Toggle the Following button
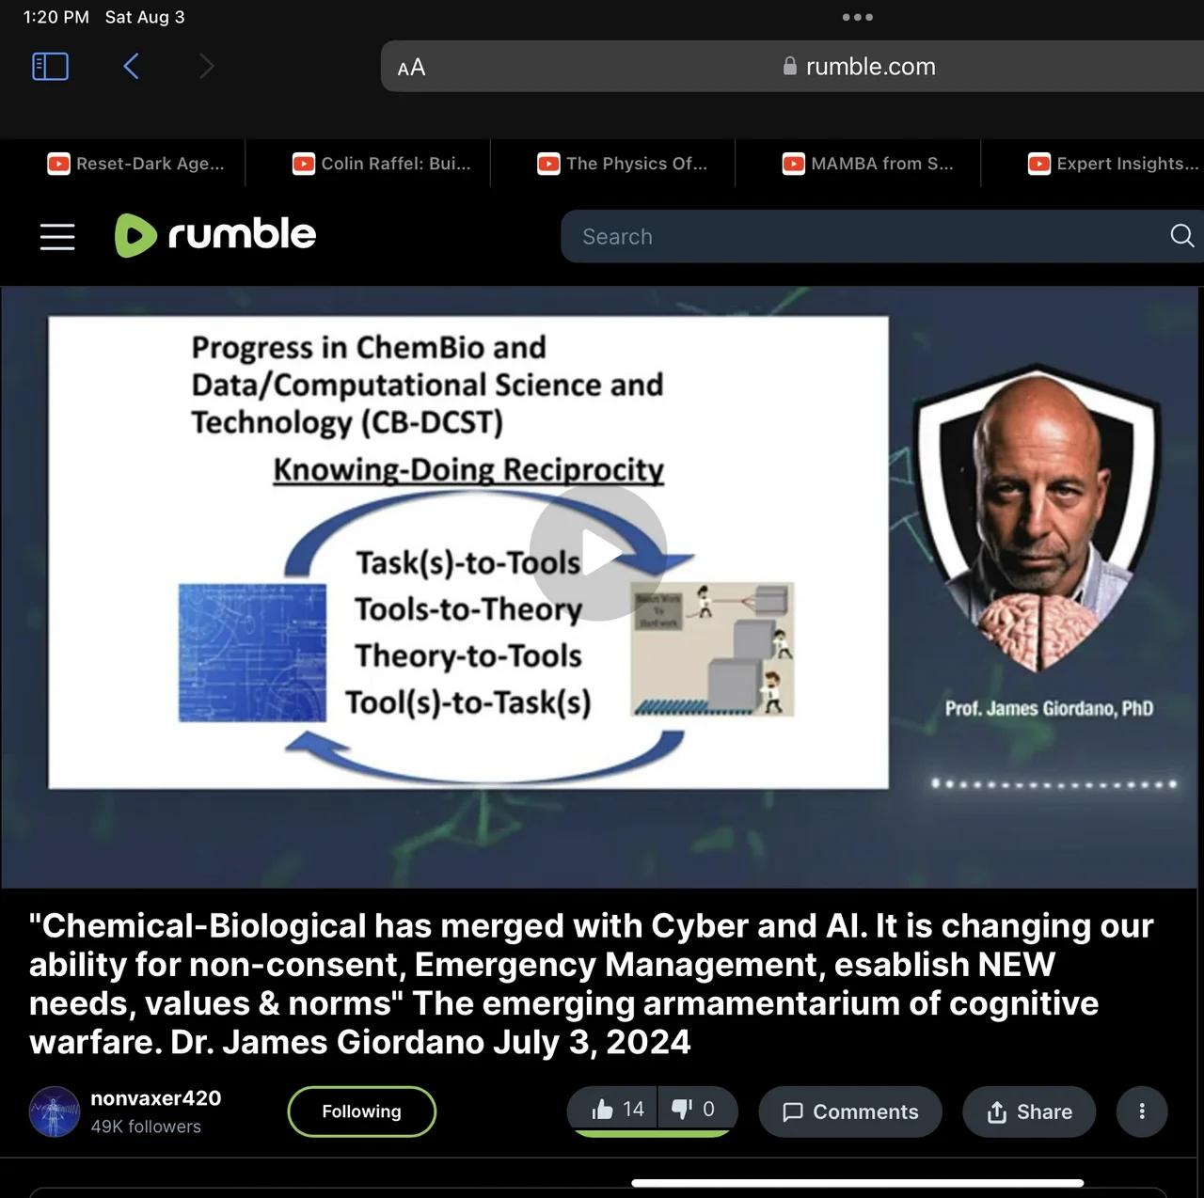 362,1111
